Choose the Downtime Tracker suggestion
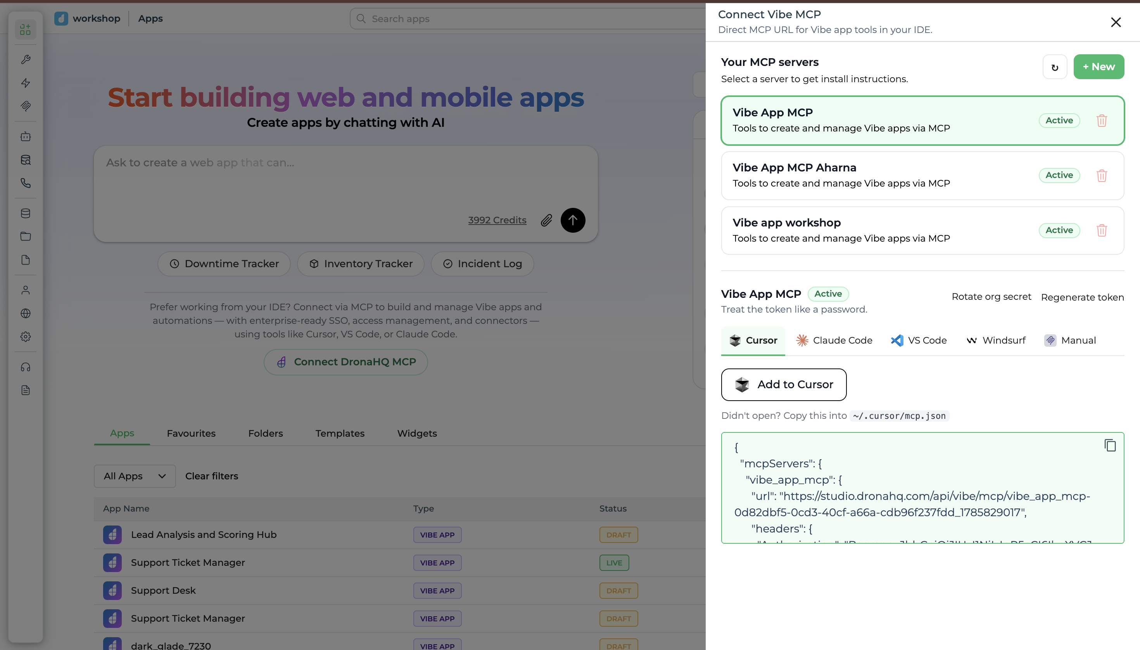 pyautogui.click(x=224, y=264)
